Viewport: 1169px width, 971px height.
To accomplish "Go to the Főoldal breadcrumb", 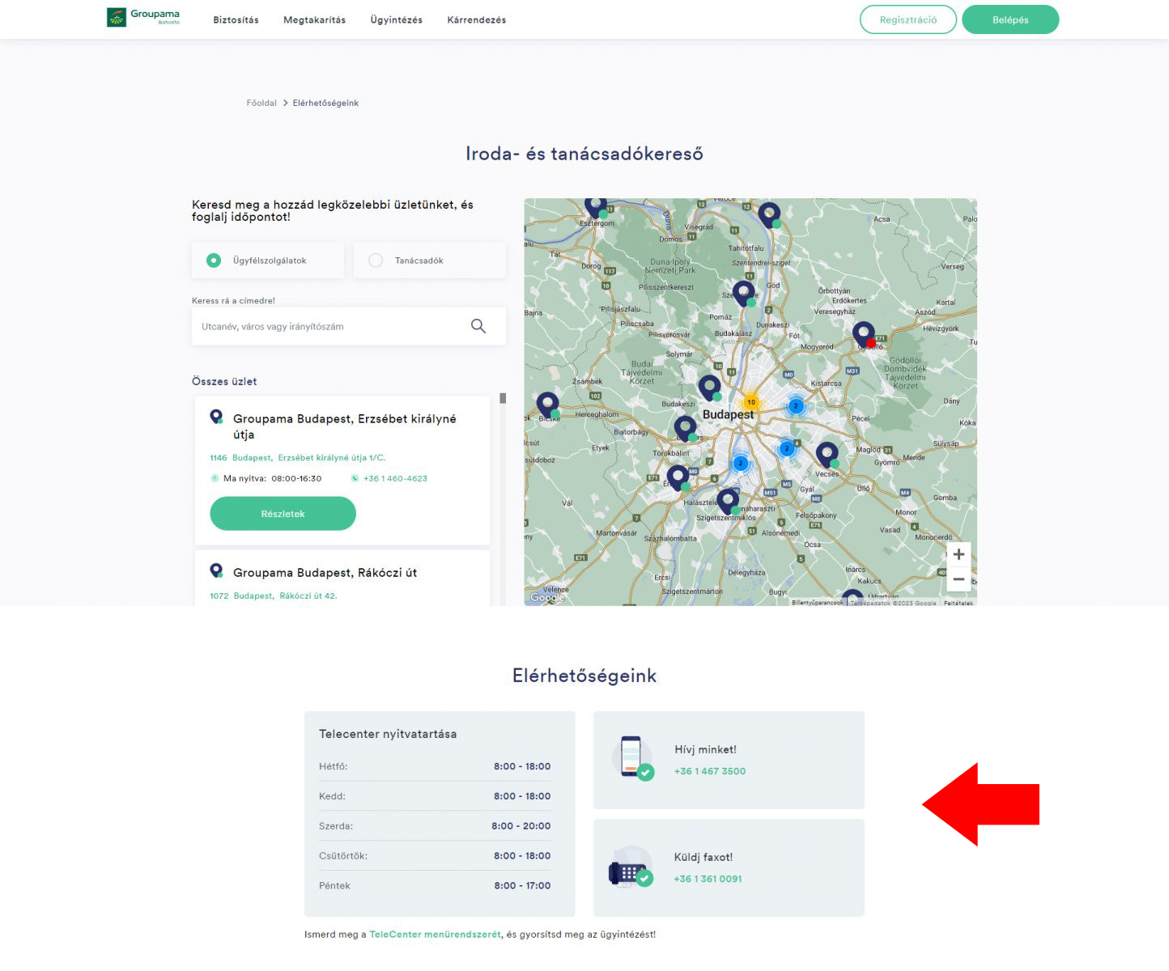I will coord(261,103).
